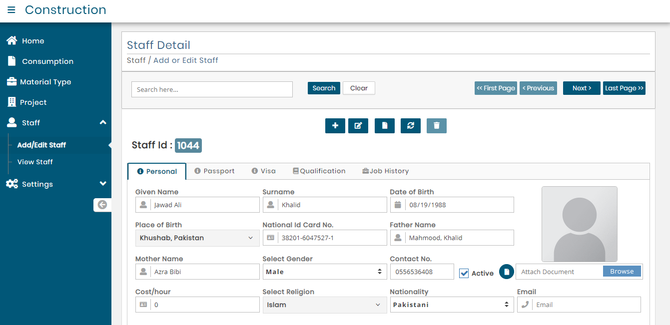Screen dimensions: 670x325
Task: Click the edit pencil icon button
Action: (x=358, y=126)
